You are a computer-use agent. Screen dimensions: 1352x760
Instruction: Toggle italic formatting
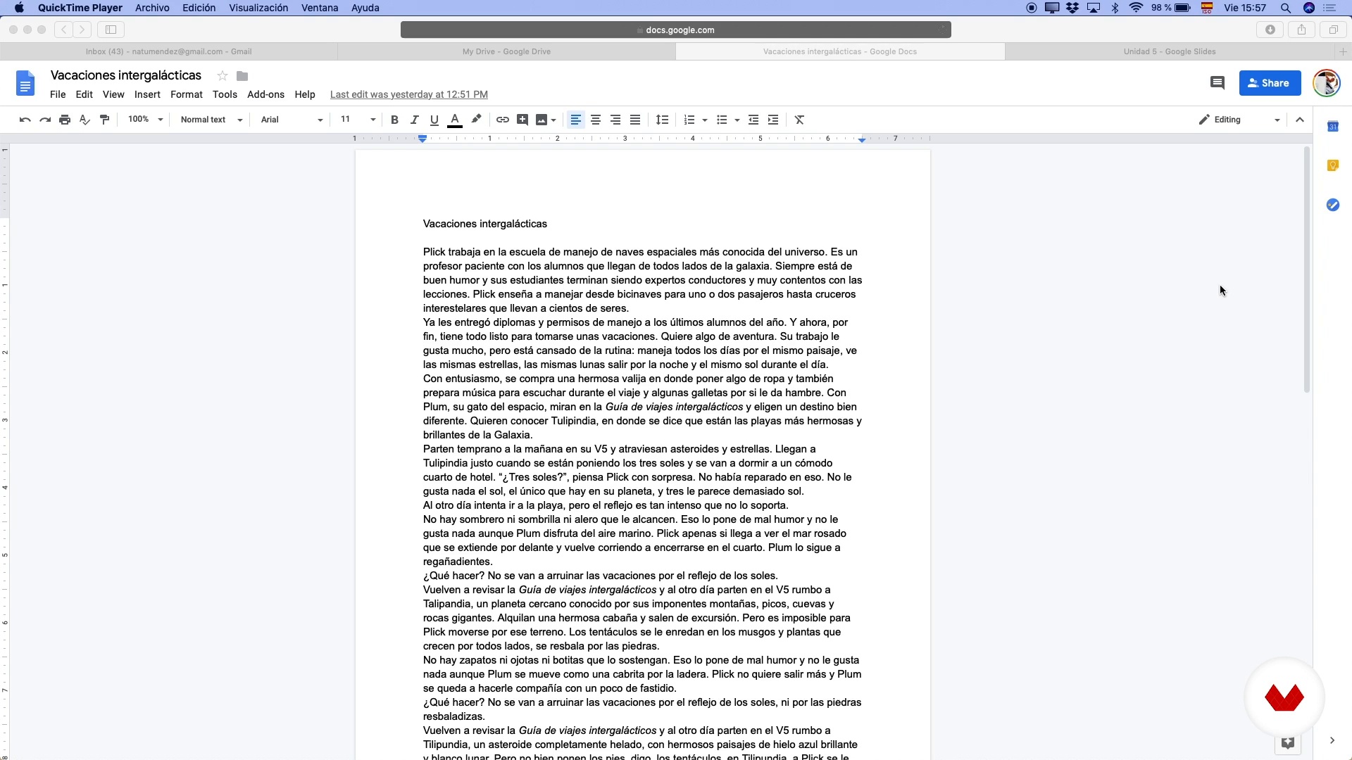coord(414,120)
